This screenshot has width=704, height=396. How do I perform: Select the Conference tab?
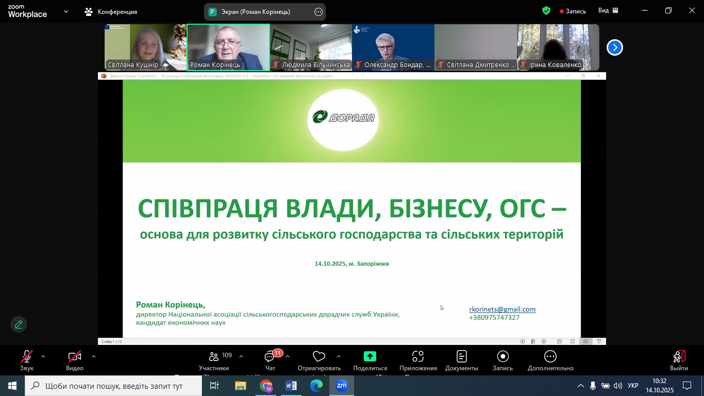(x=111, y=11)
